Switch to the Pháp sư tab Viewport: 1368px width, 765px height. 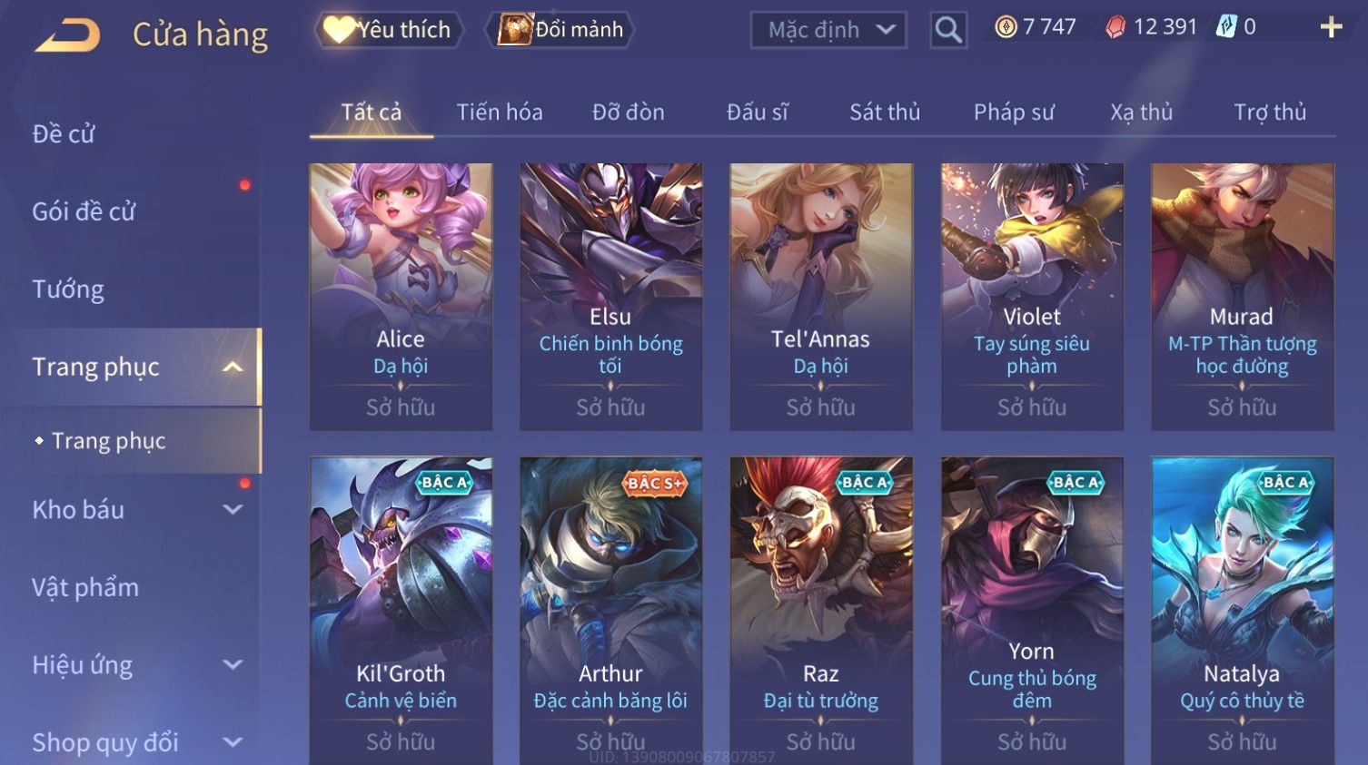click(x=1014, y=112)
